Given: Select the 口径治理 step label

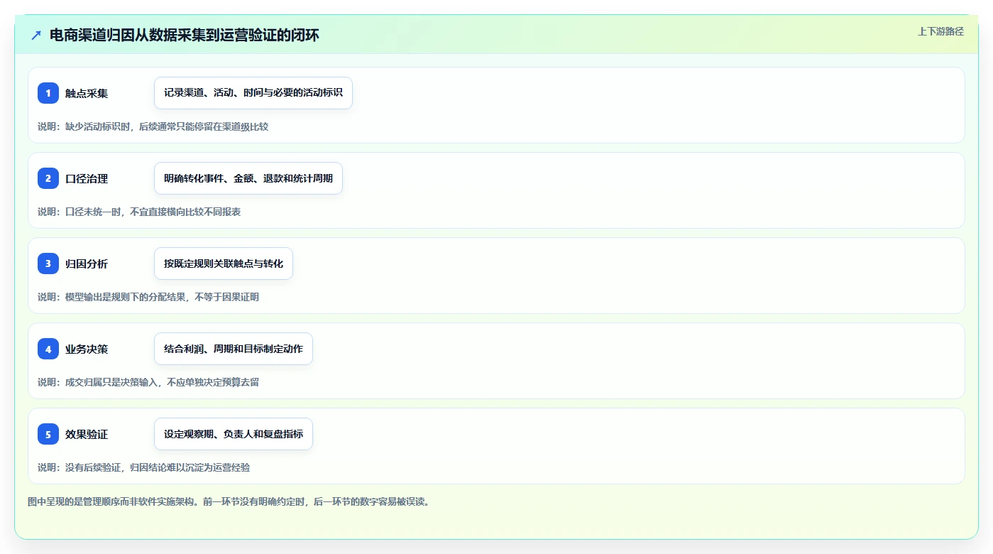Looking at the screenshot, I should [87, 178].
